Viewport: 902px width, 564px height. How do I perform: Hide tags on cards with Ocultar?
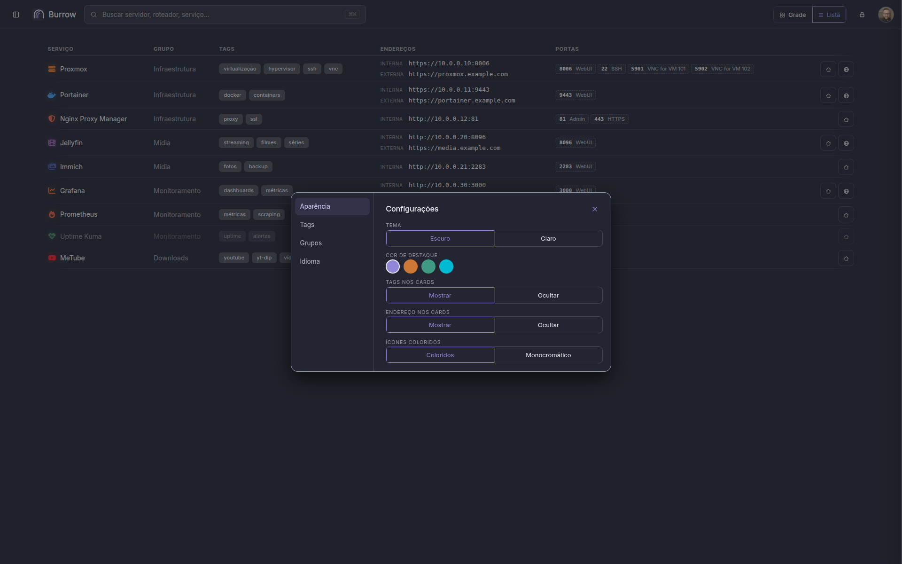coord(548,295)
